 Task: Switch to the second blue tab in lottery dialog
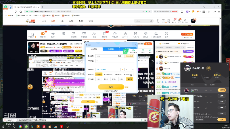point(111,49)
